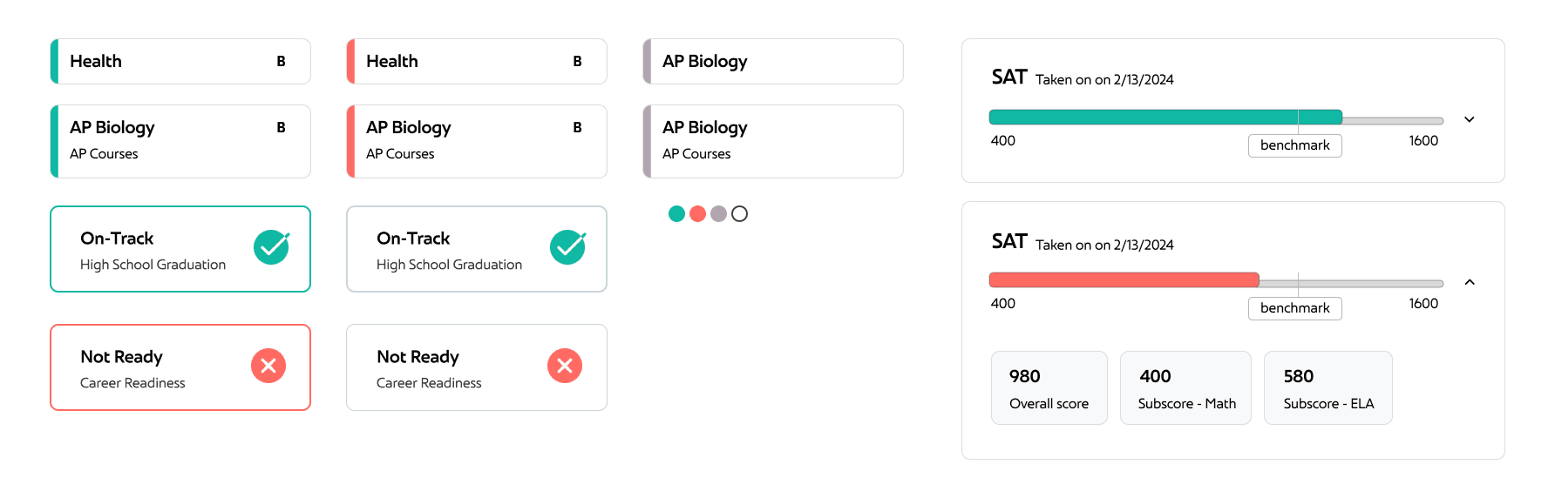Select the red color dot

pos(697,213)
